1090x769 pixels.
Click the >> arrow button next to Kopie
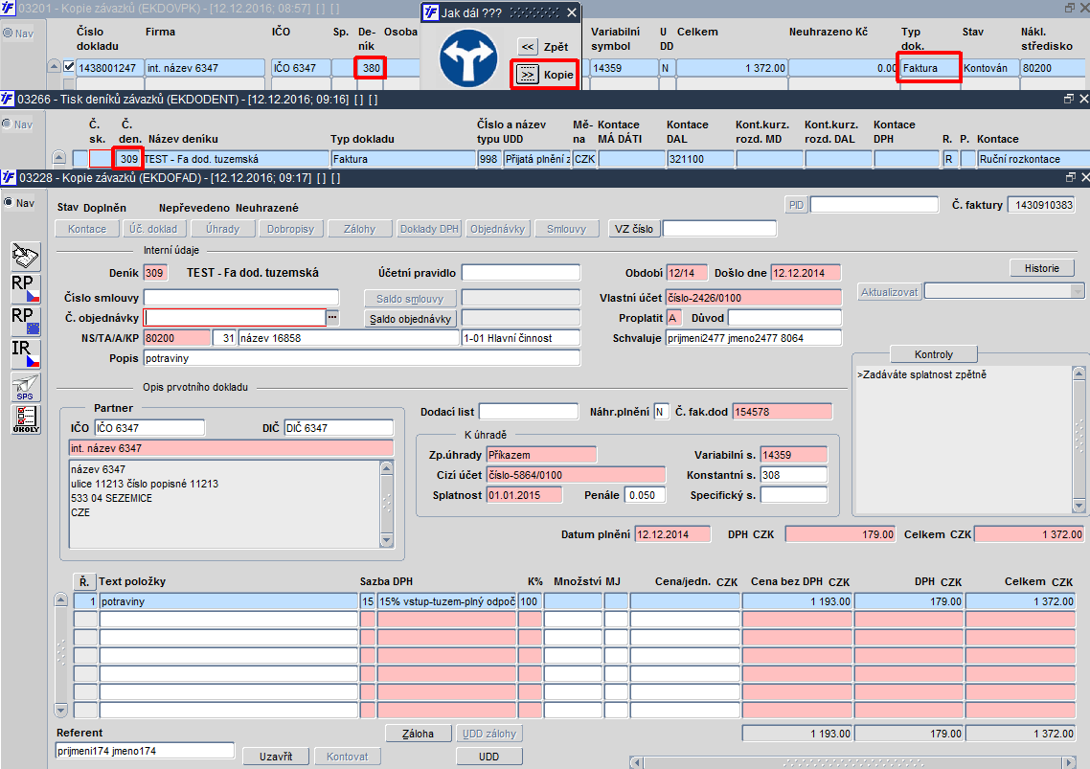coord(528,75)
